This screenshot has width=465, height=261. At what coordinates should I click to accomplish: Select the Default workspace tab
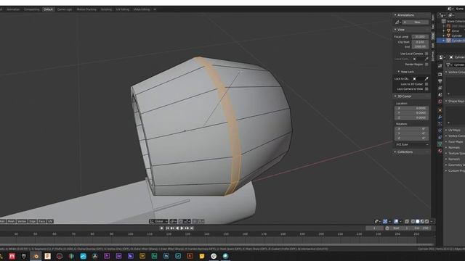tap(48, 9)
